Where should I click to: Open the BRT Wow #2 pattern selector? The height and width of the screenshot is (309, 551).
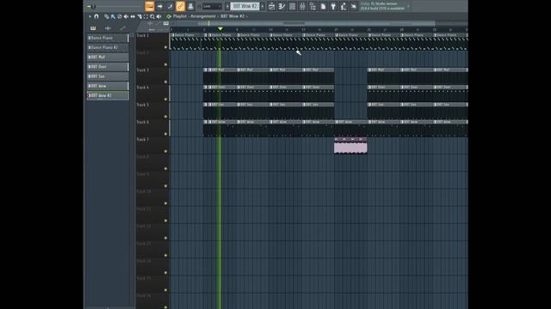pos(245,6)
